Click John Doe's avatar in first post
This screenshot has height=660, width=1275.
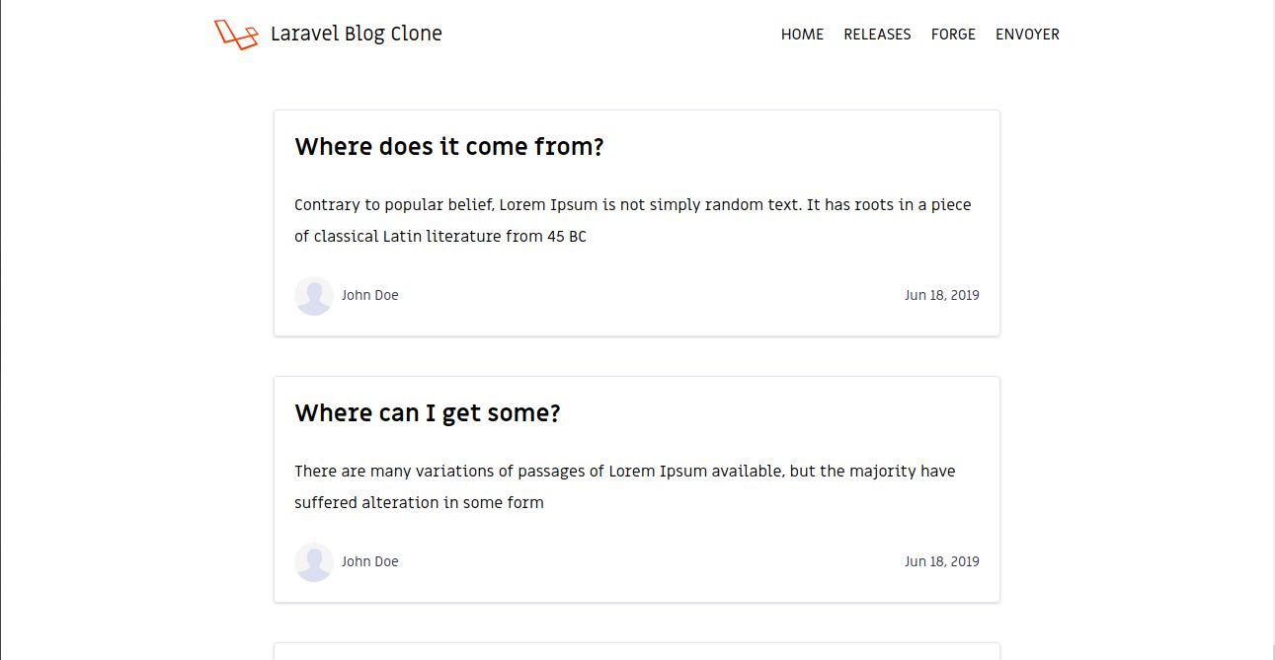coord(314,296)
